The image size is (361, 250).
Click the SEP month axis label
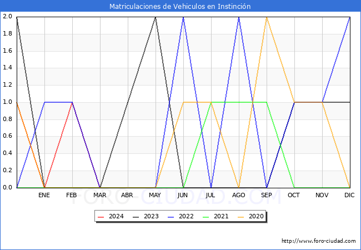click(267, 195)
